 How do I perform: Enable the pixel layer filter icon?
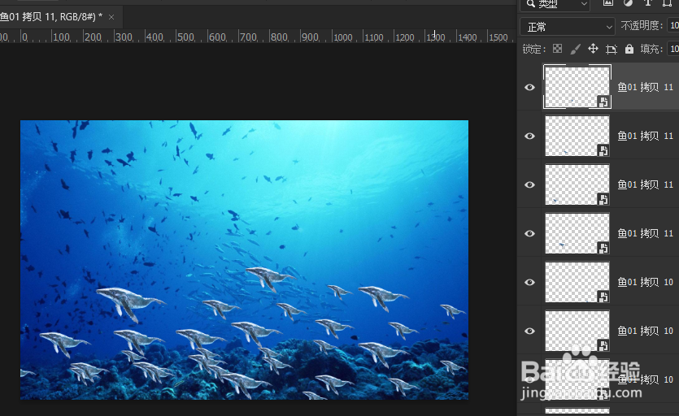[608, 3]
